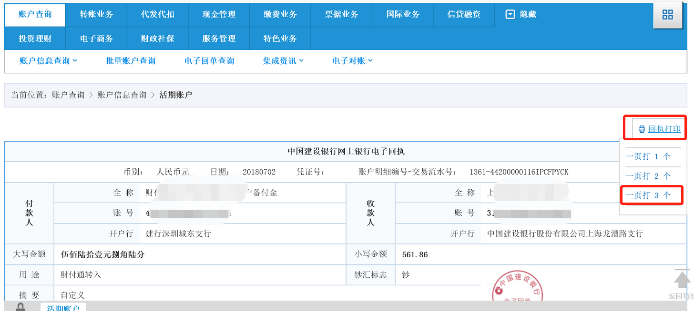
Task: Open the 缴费业务 tab
Action: (280, 14)
